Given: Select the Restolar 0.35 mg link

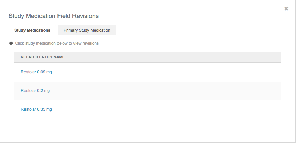Looking at the screenshot, I should tap(36, 109).
